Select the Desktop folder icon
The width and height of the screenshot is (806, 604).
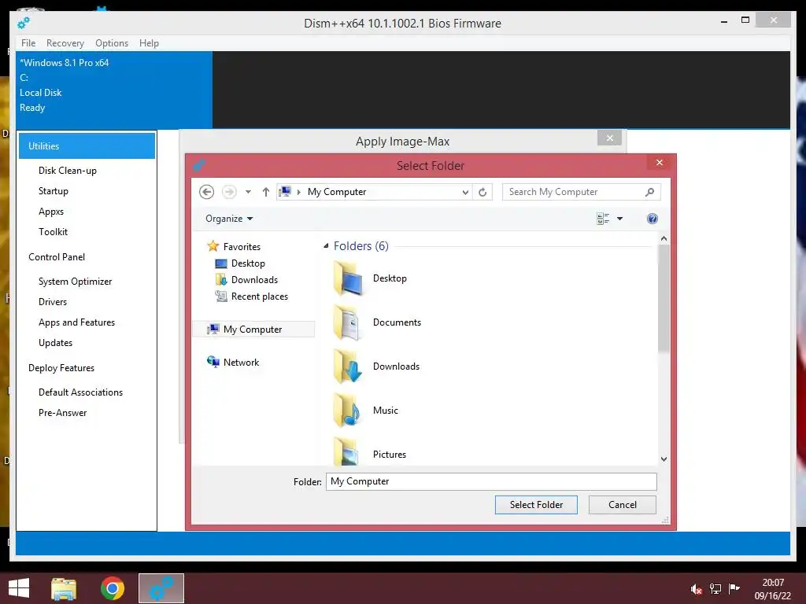coord(349,278)
